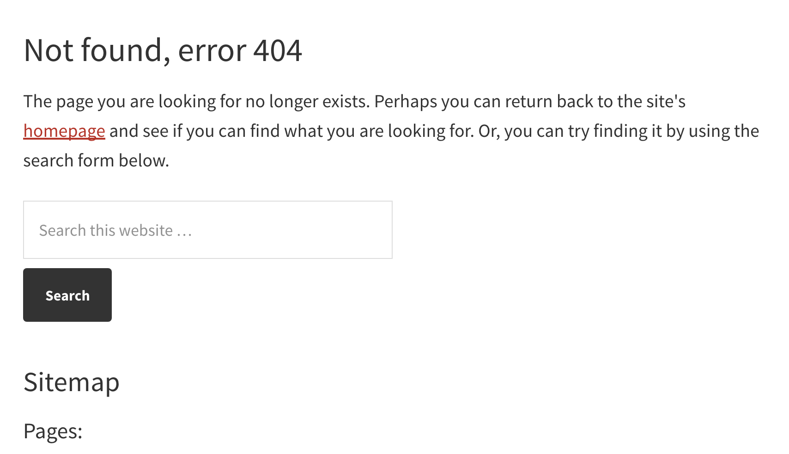Image resolution: width=789 pixels, height=454 pixels.
Task: Click the number 404 in the title
Action: pyautogui.click(x=278, y=50)
